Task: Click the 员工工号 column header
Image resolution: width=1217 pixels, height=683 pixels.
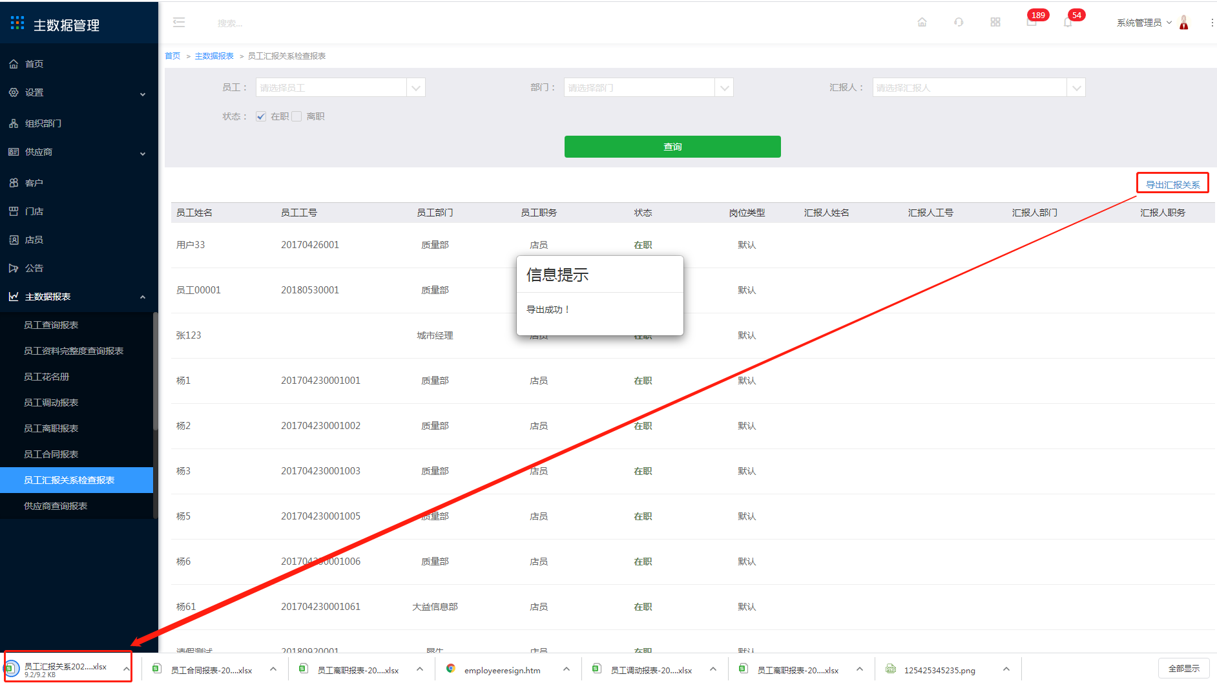Action: (x=299, y=213)
